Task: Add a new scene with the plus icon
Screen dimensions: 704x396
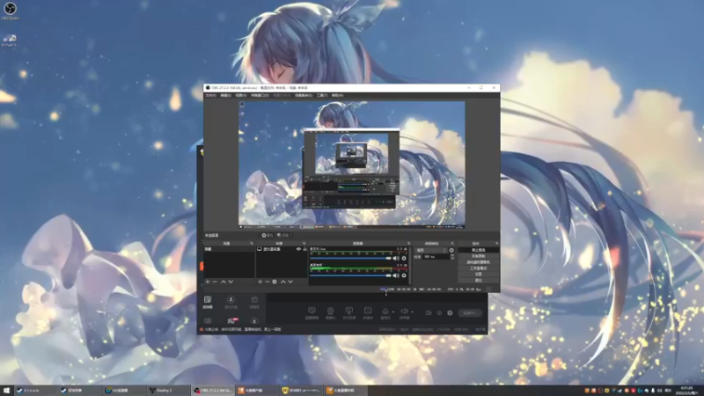Action: point(208,282)
